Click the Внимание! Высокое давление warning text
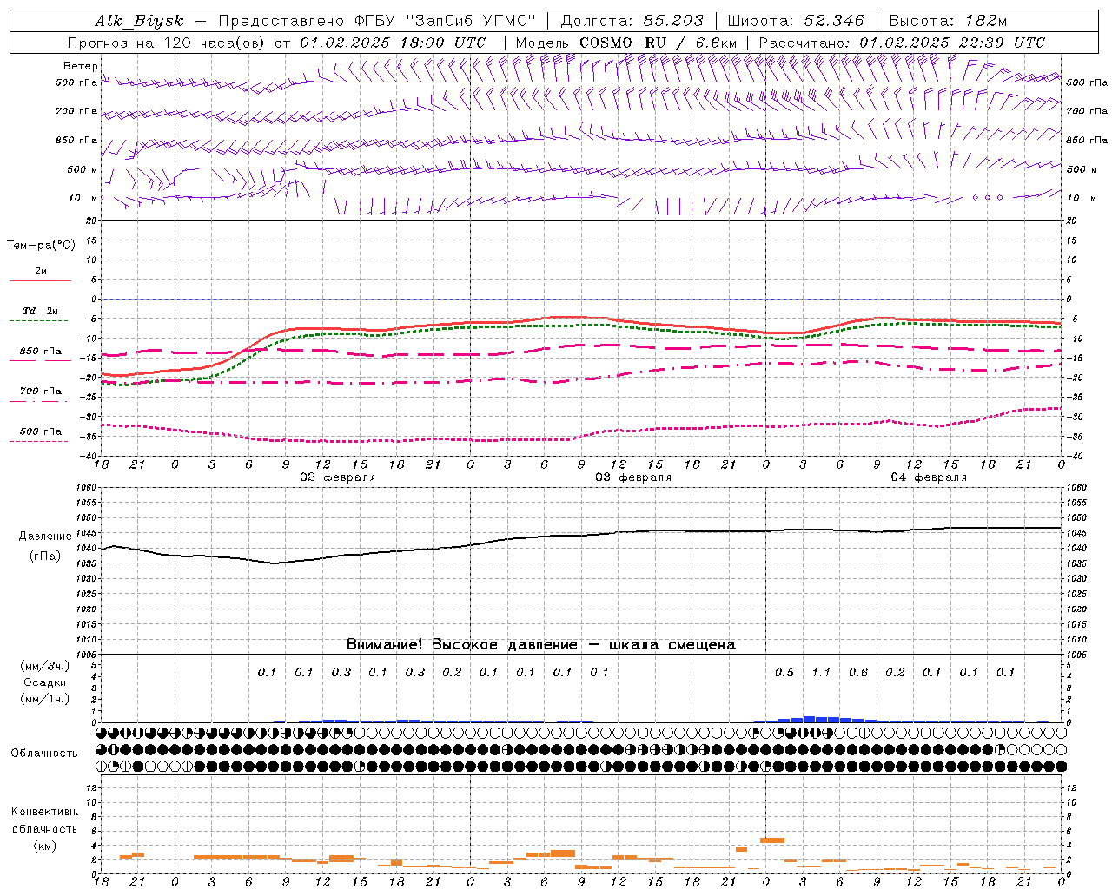 (x=541, y=644)
